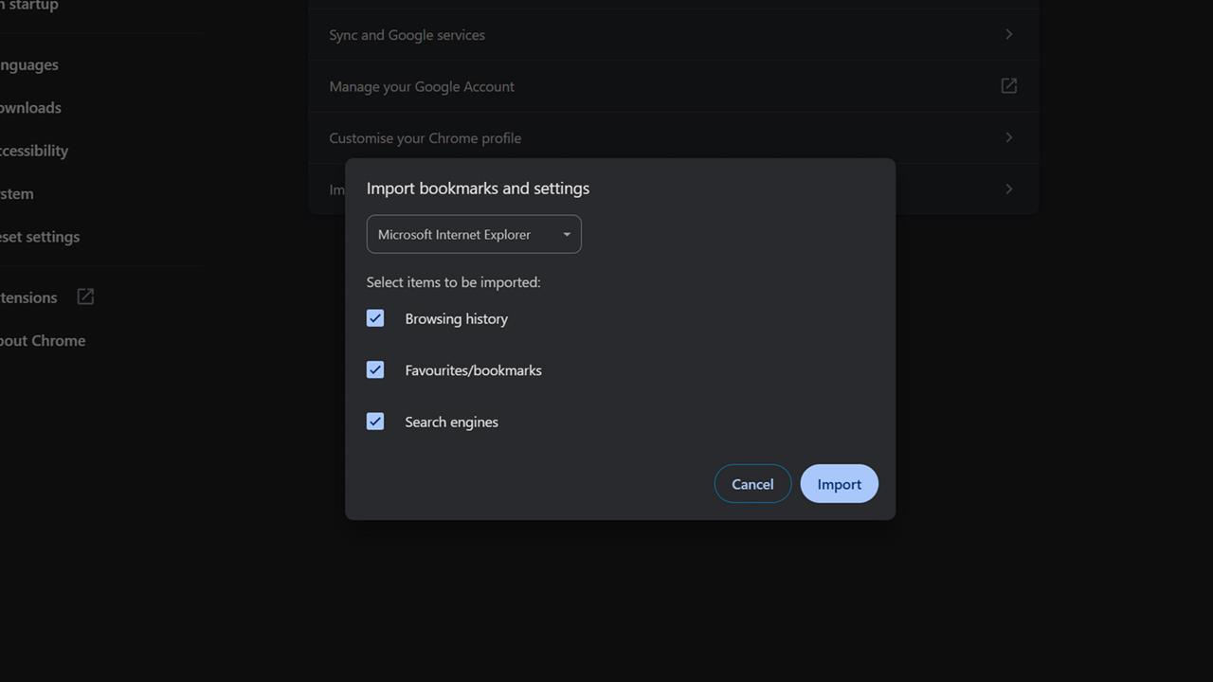Click the Browsing history label
The width and height of the screenshot is (1213, 682).
point(457,318)
